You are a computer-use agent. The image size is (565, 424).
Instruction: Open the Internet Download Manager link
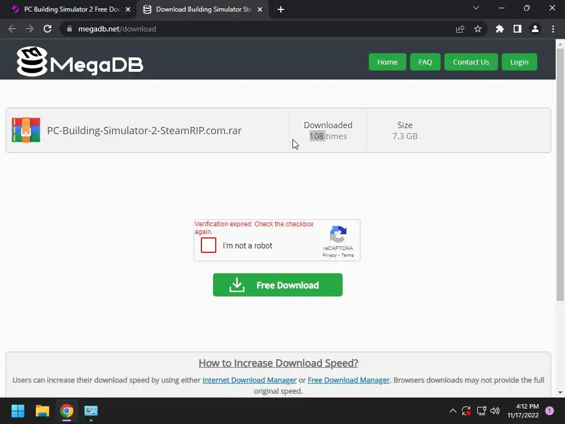click(x=249, y=380)
